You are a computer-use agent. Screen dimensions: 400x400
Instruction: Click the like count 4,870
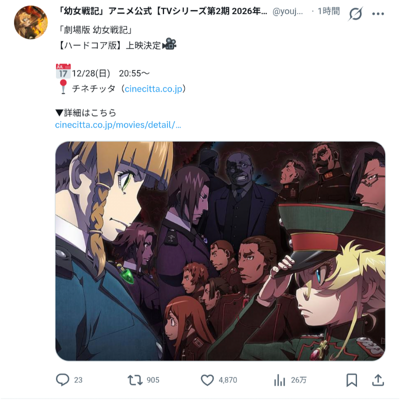tap(228, 380)
